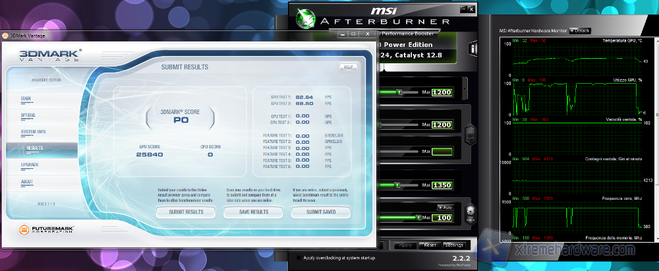
Task: Click the side icon between Afterburner sliders
Action: click(x=471, y=136)
